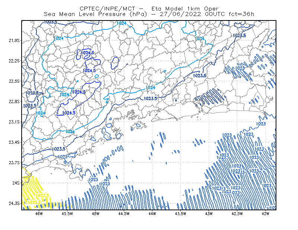This screenshot has width=298, height=230.
Task: Click the 42.5W longitude axis label
Action: pyautogui.click(x=237, y=214)
